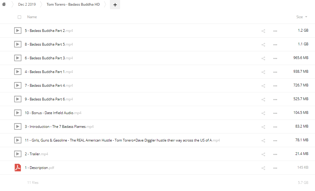Open file 7 - Badass Buddha Part 4.mp4

point(49,86)
